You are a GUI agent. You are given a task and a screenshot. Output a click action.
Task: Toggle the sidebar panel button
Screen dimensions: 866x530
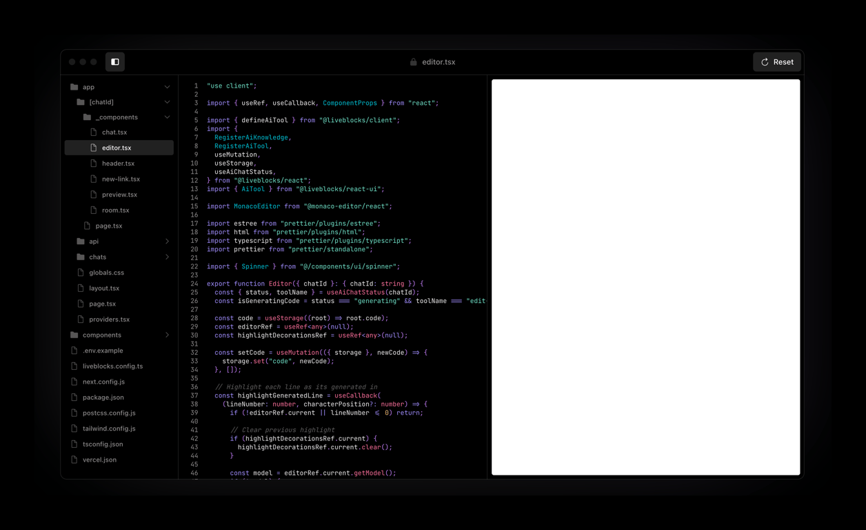pos(115,62)
